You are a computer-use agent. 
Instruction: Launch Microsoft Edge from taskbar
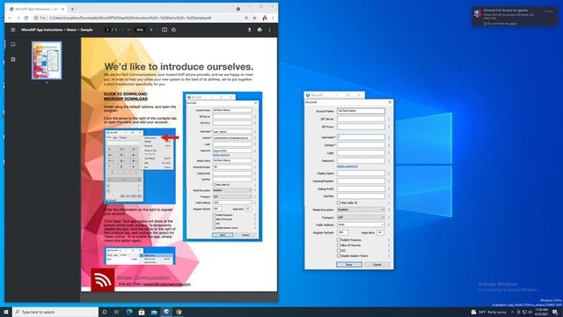tap(129, 312)
